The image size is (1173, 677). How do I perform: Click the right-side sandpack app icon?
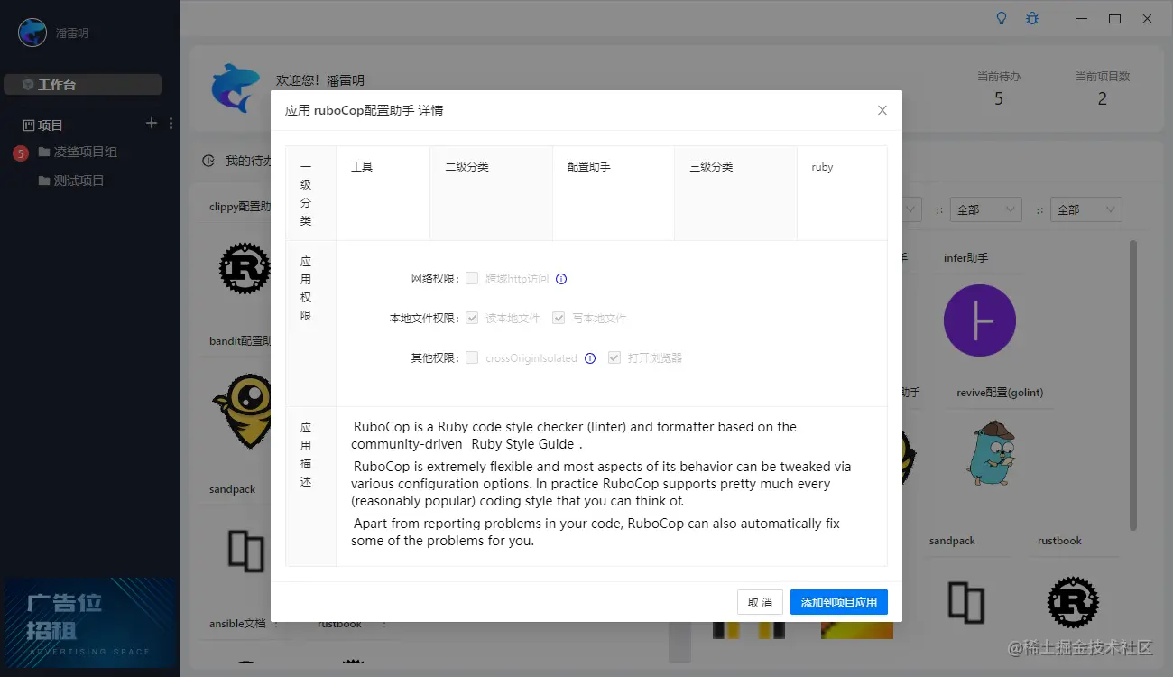(965, 602)
